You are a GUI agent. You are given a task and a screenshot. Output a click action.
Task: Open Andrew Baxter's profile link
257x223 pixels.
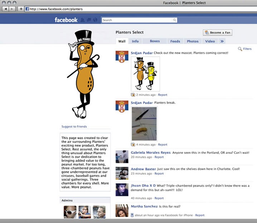coord(143,169)
